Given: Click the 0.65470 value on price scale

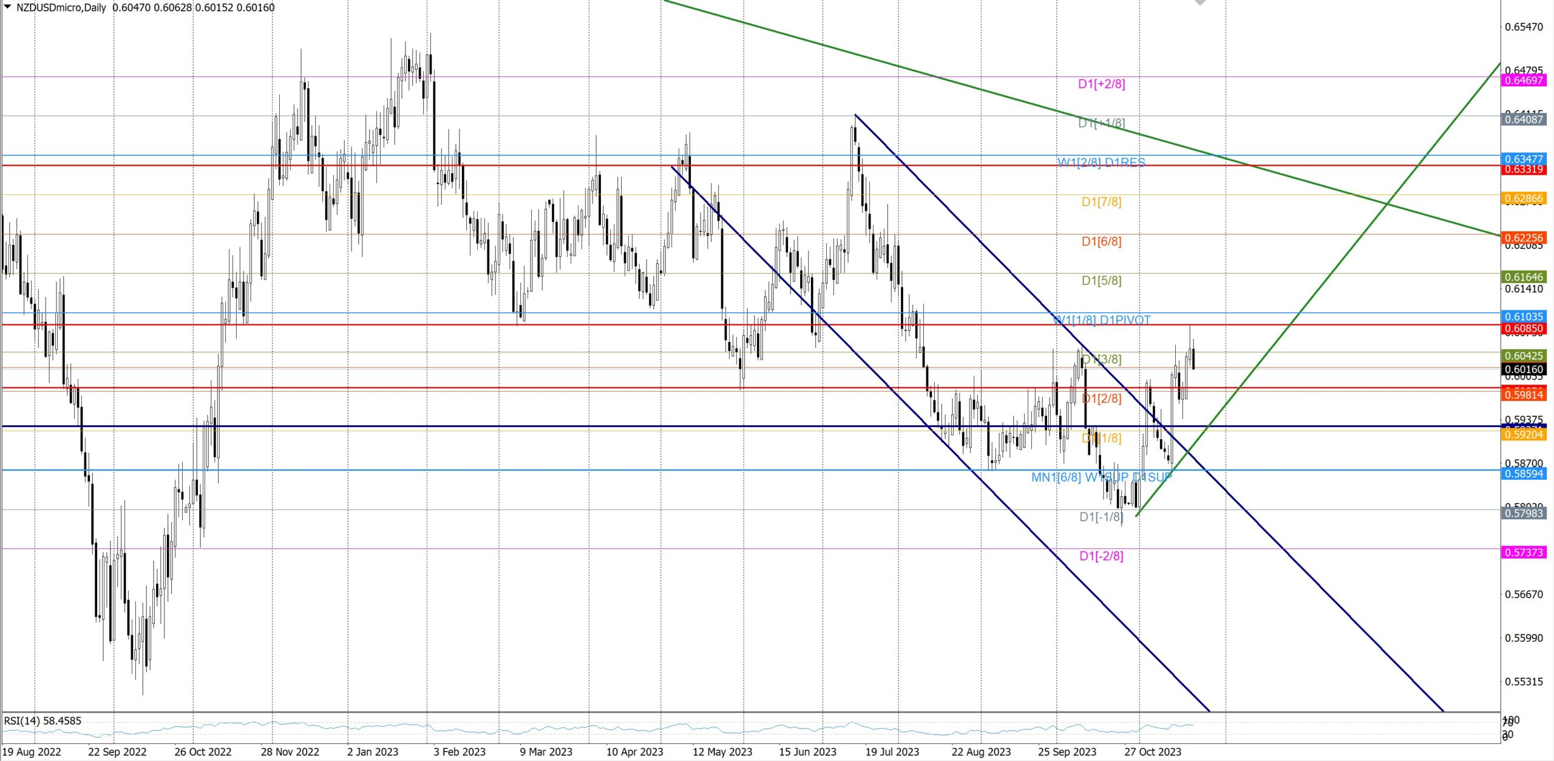Looking at the screenshot, I should 1524,27.
